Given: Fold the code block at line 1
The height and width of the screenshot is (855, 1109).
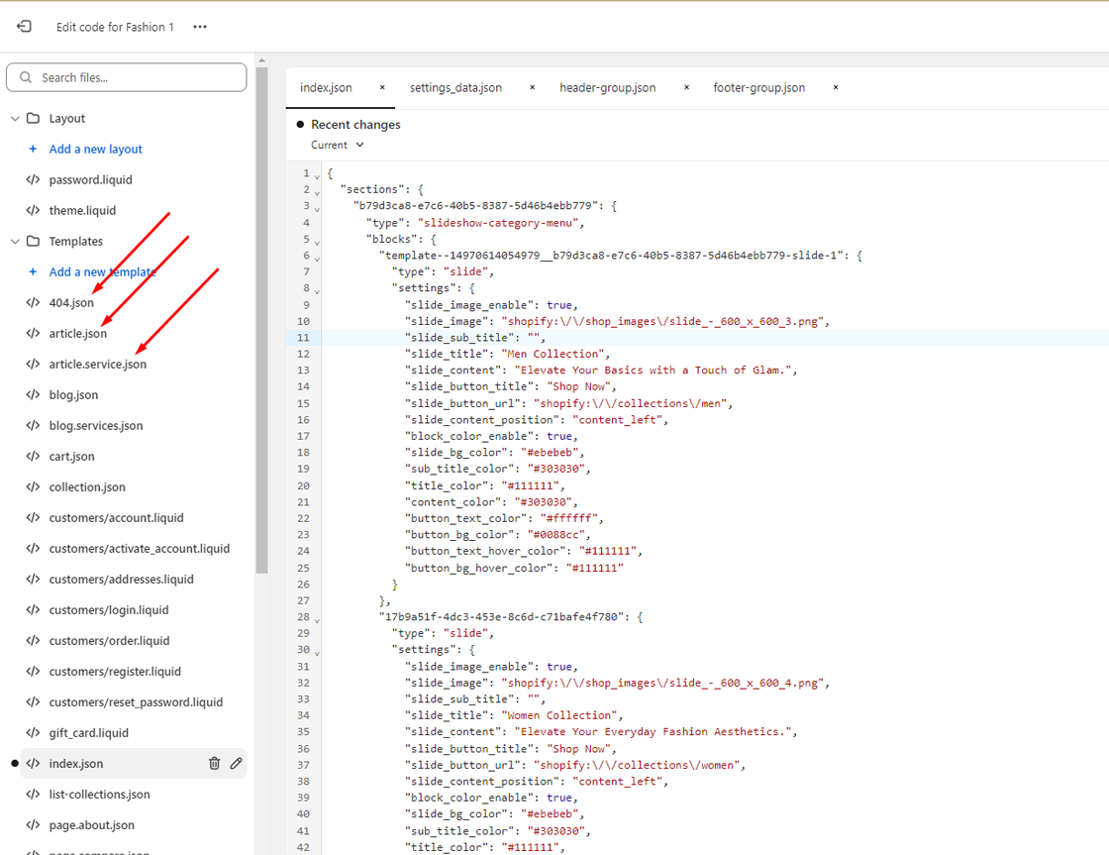Looking at the screenshot, I should pyautogui.click(x=317, y=177).
